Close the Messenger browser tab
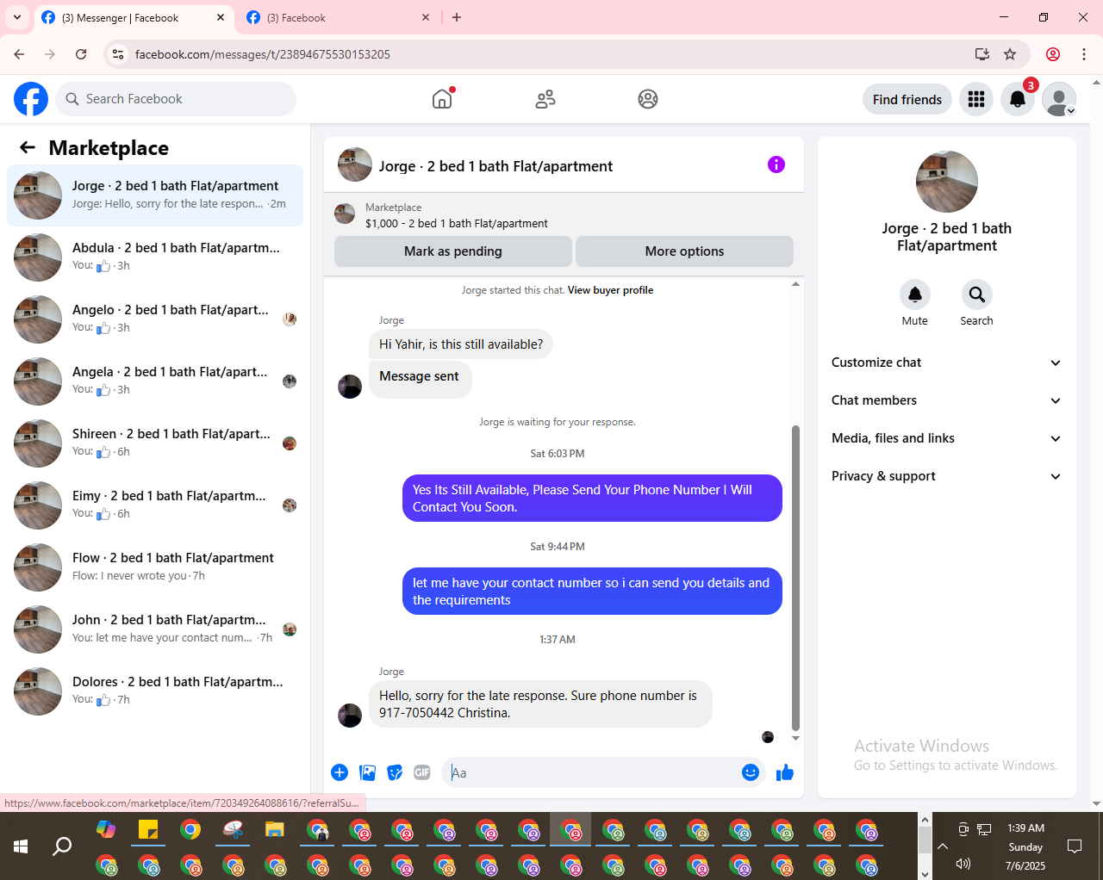 pyautogui.click(x=221, y=17)
